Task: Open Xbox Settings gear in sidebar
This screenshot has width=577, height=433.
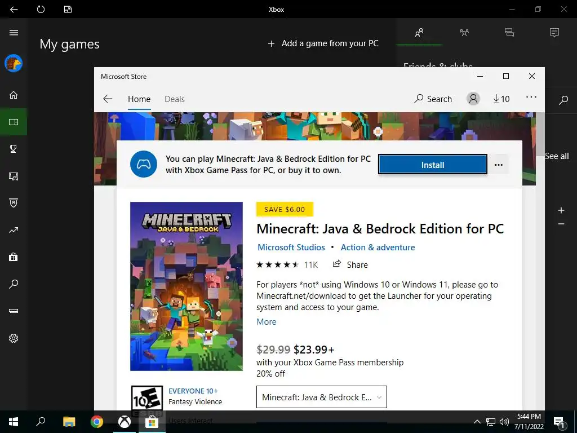Action: [14, 338]
